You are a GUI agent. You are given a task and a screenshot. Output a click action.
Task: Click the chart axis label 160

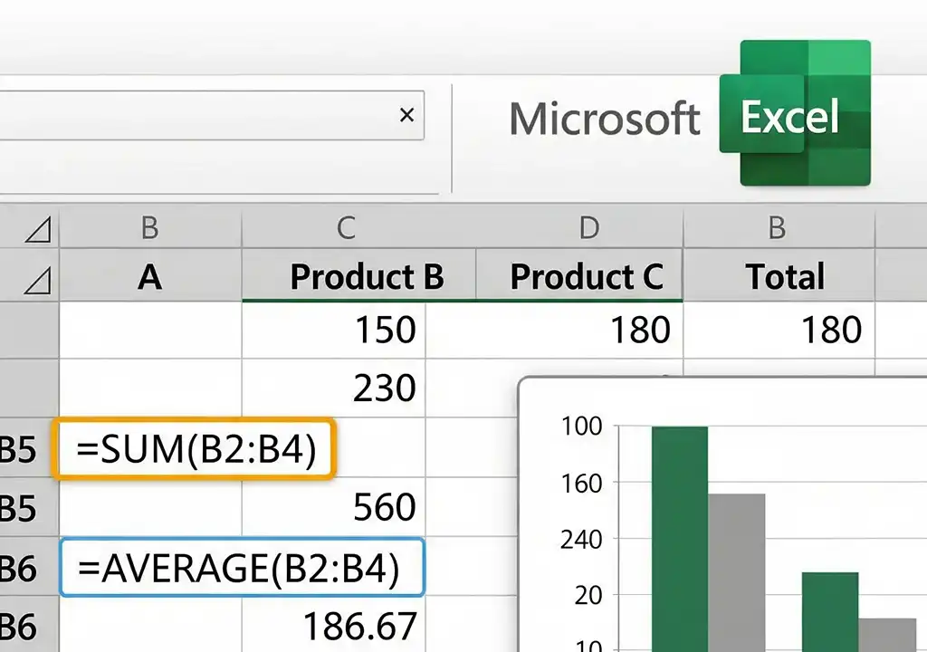(581, 484)
